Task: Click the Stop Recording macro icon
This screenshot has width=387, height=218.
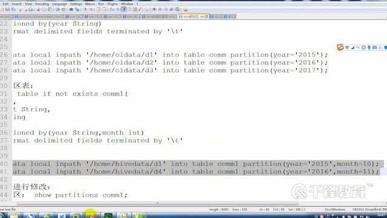Action: 160,10
